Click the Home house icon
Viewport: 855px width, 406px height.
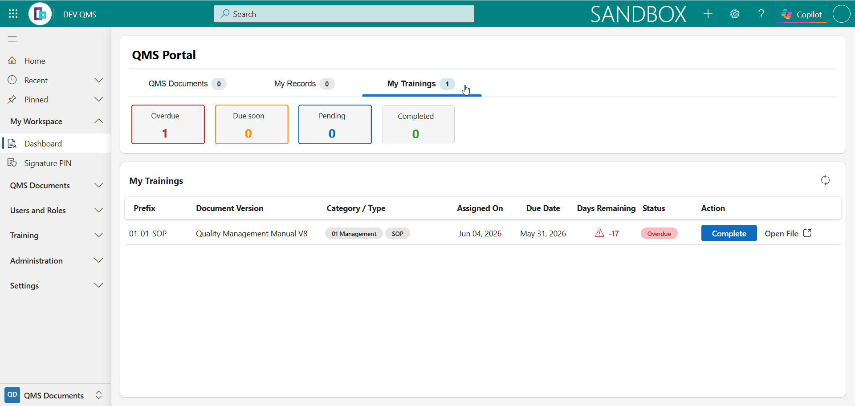(12, 61)
